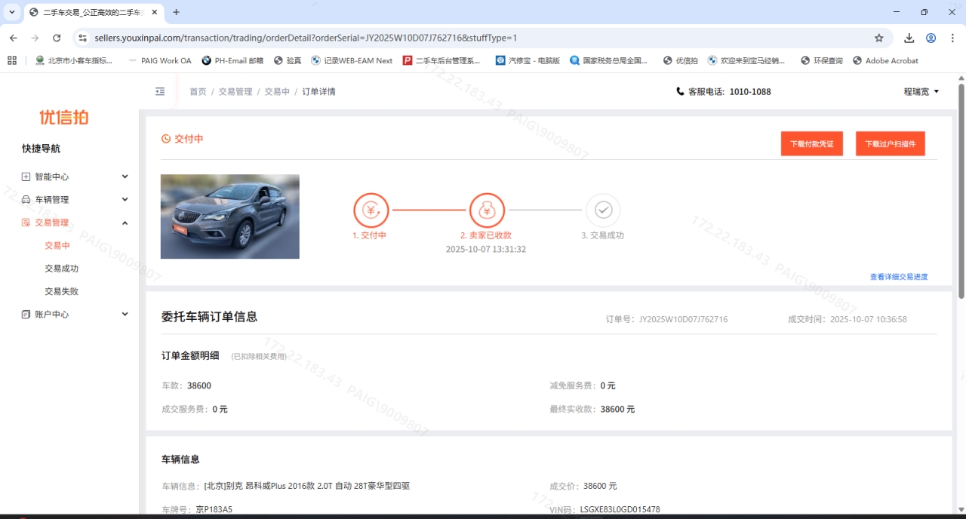Click the sidebar collapse hamburger icon
This screenshot has width=966, height=519.
point(160,91)
